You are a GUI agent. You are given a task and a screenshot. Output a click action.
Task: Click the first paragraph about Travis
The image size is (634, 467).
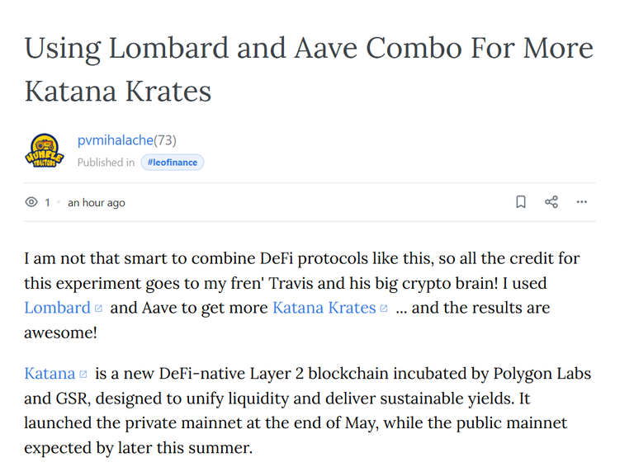(301, 295)
